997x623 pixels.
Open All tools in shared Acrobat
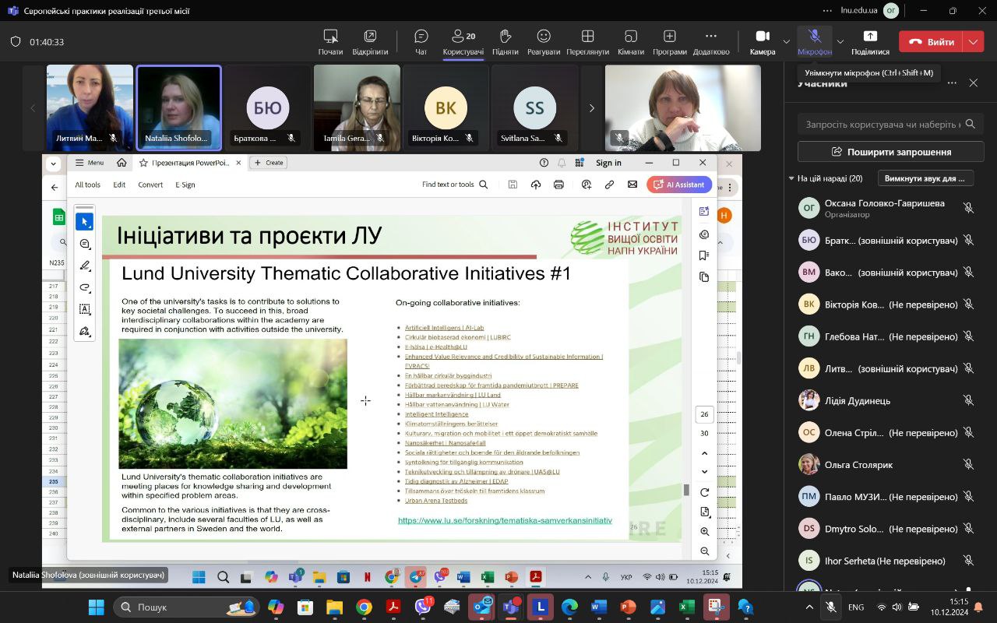tap(87, 185)
